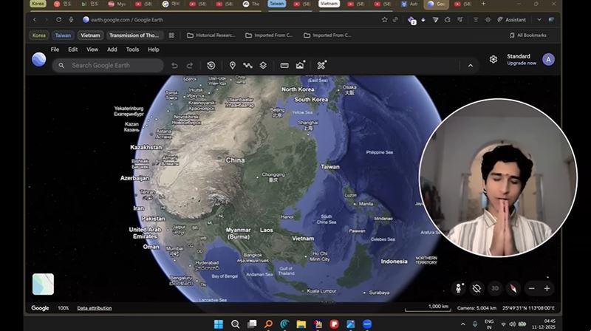Open the Windows Start menu
The width and height of the screenshot is (591, 331).
218,324
